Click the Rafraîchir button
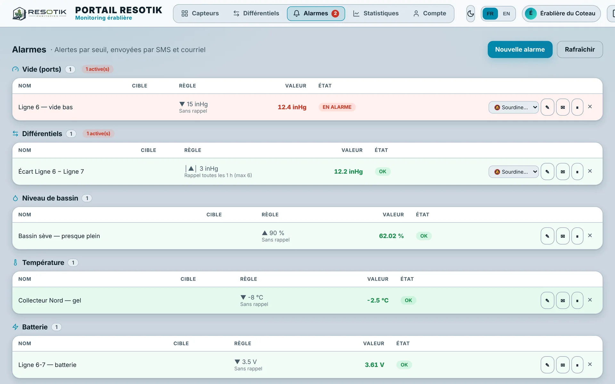Viewport: 615px width, 384px height. point(579,49)
